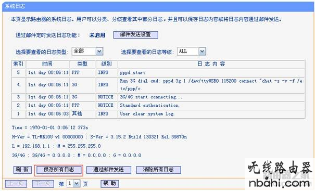
Task: Click the 未启用 status text
Action: pyautogui.click(x=97, y=35)
